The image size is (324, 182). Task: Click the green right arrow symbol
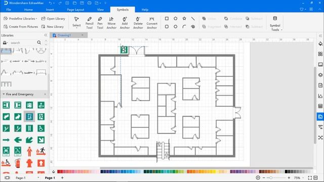6,140
